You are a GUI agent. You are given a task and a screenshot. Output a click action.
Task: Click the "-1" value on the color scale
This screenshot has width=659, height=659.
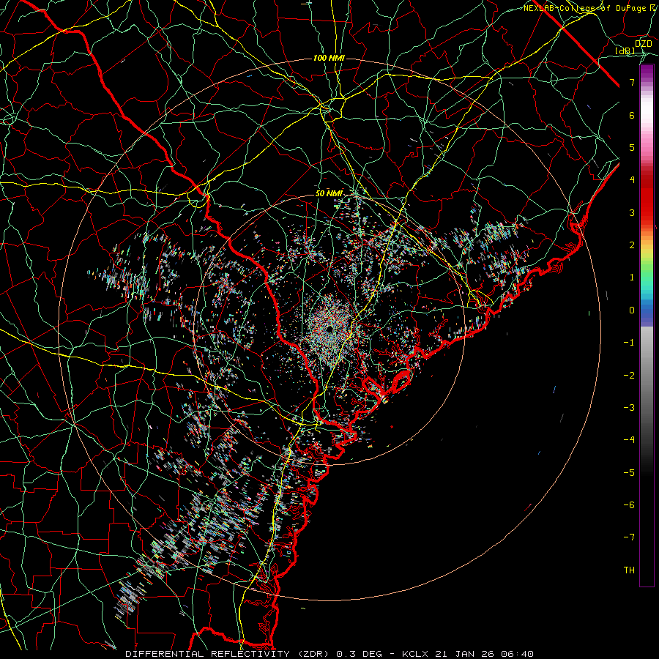629,343
